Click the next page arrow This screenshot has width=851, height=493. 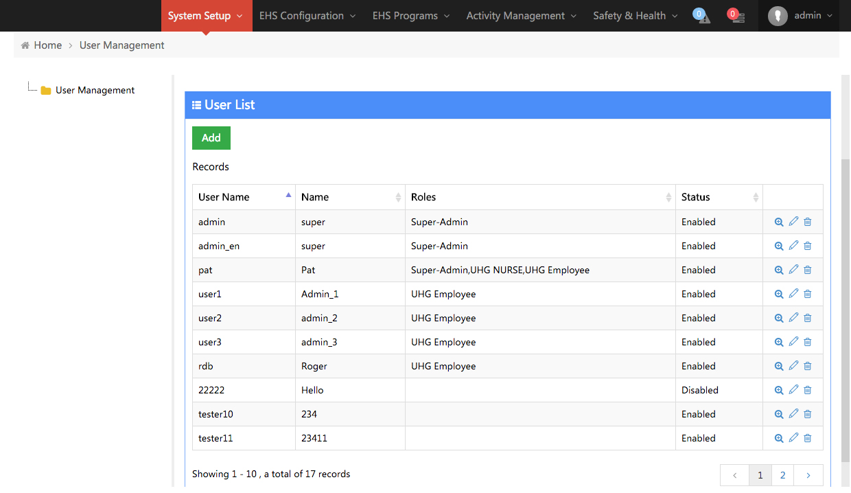click(808, 475)
